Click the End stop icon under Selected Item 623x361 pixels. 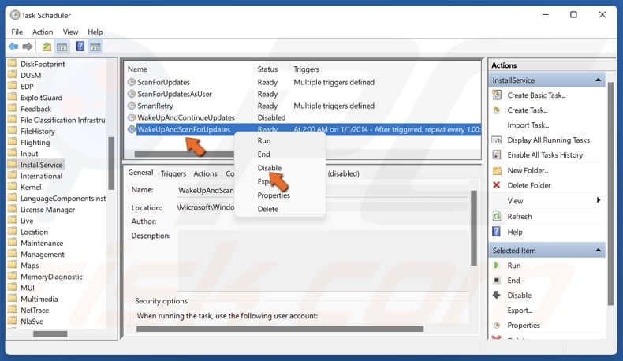pyautogui.click(x=497, y=281)
